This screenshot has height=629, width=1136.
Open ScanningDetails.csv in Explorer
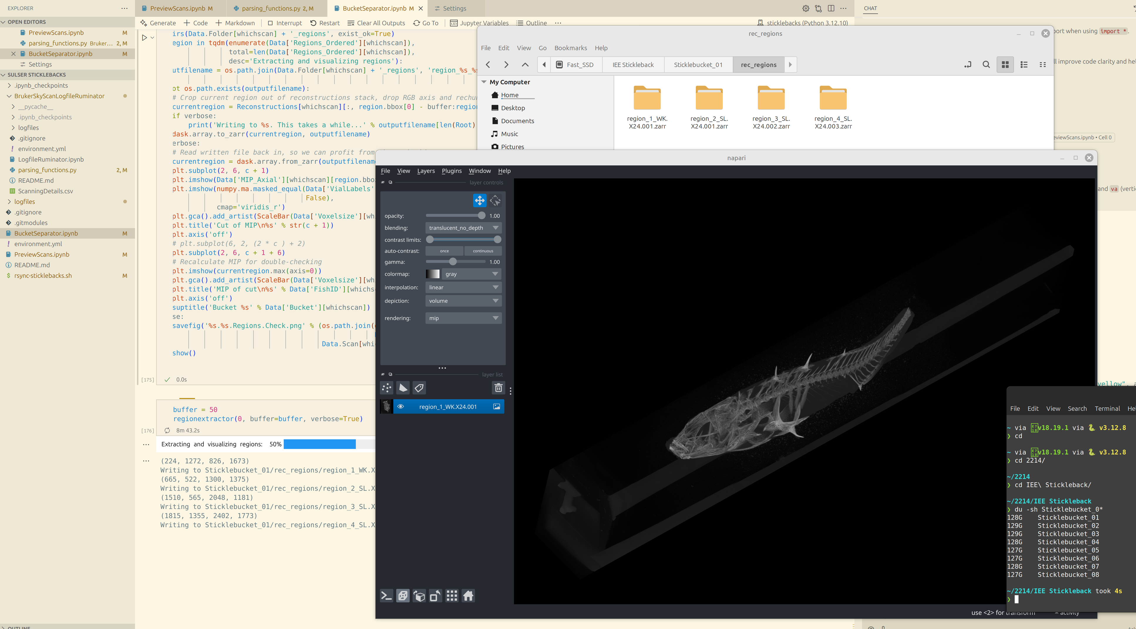tap(46, 191)
